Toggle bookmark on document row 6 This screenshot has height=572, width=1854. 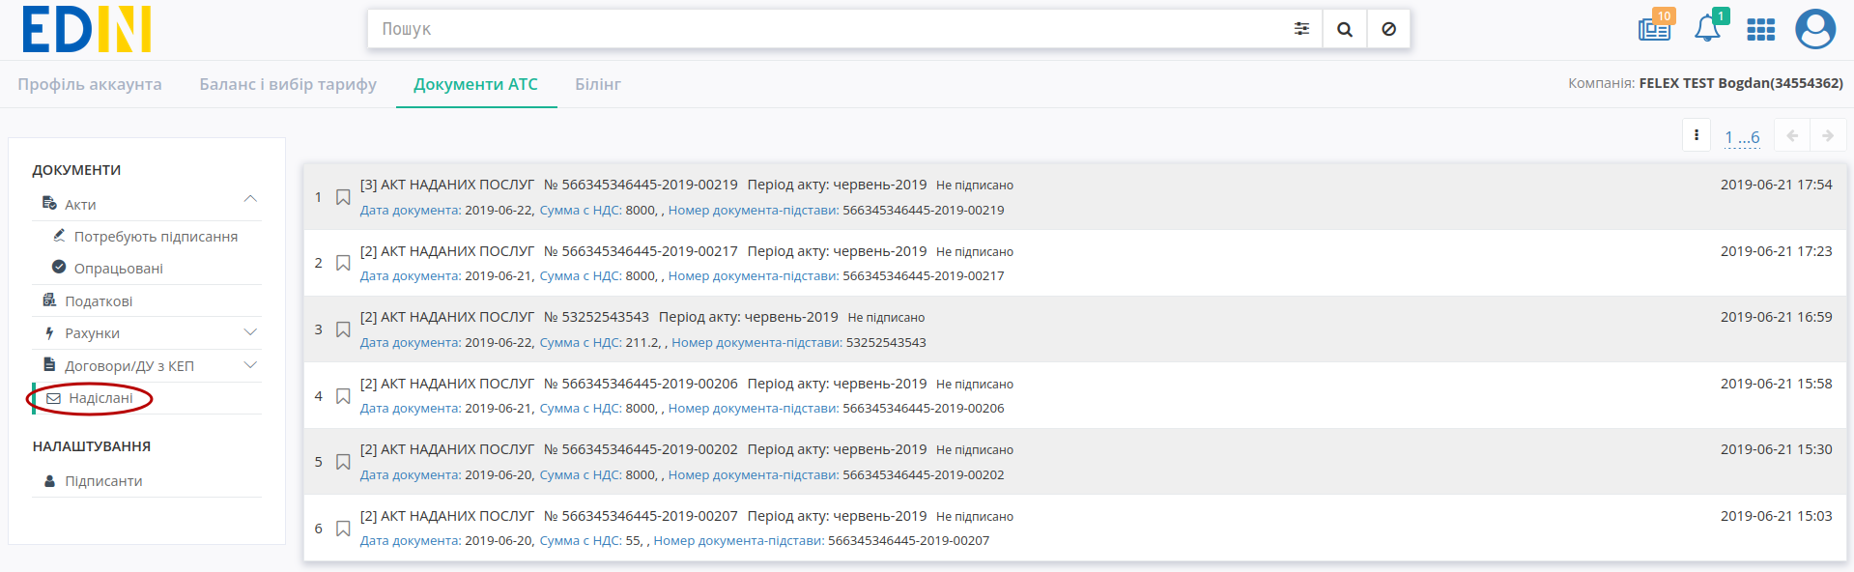343,529
